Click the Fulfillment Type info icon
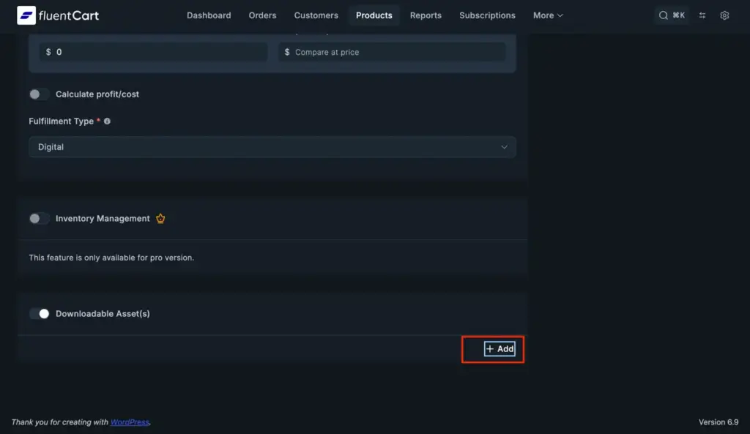This screenshot has height=434, width=750. click(107, 121)
